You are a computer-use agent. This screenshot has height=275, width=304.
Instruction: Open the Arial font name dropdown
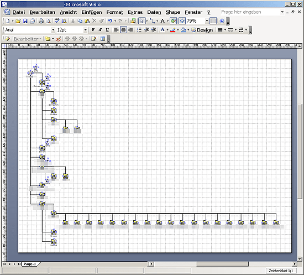tap(53, 30)
